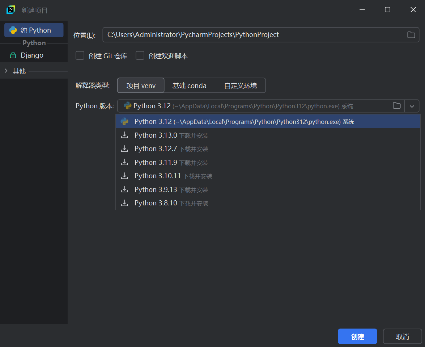Expand the 其他 section
Viewport: 425px width, 347px height.
click(6, 71)
